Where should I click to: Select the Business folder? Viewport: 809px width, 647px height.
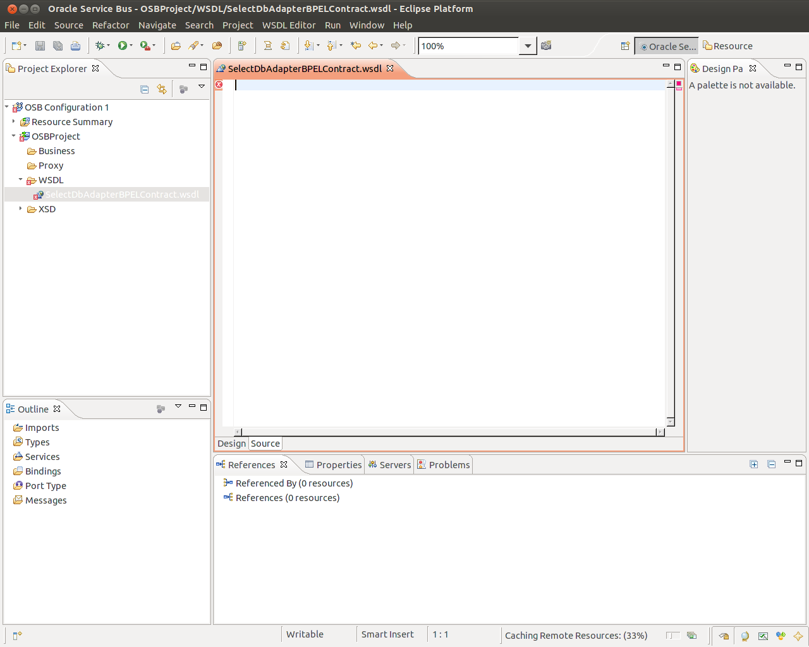point(56,150)
